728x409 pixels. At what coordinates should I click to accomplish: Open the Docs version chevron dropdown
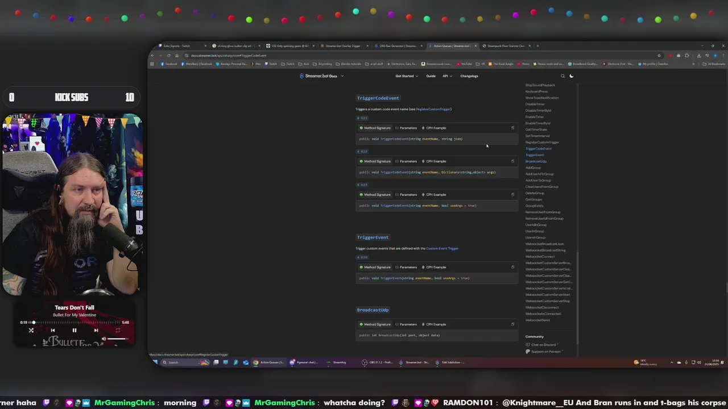tap(342, 76)
